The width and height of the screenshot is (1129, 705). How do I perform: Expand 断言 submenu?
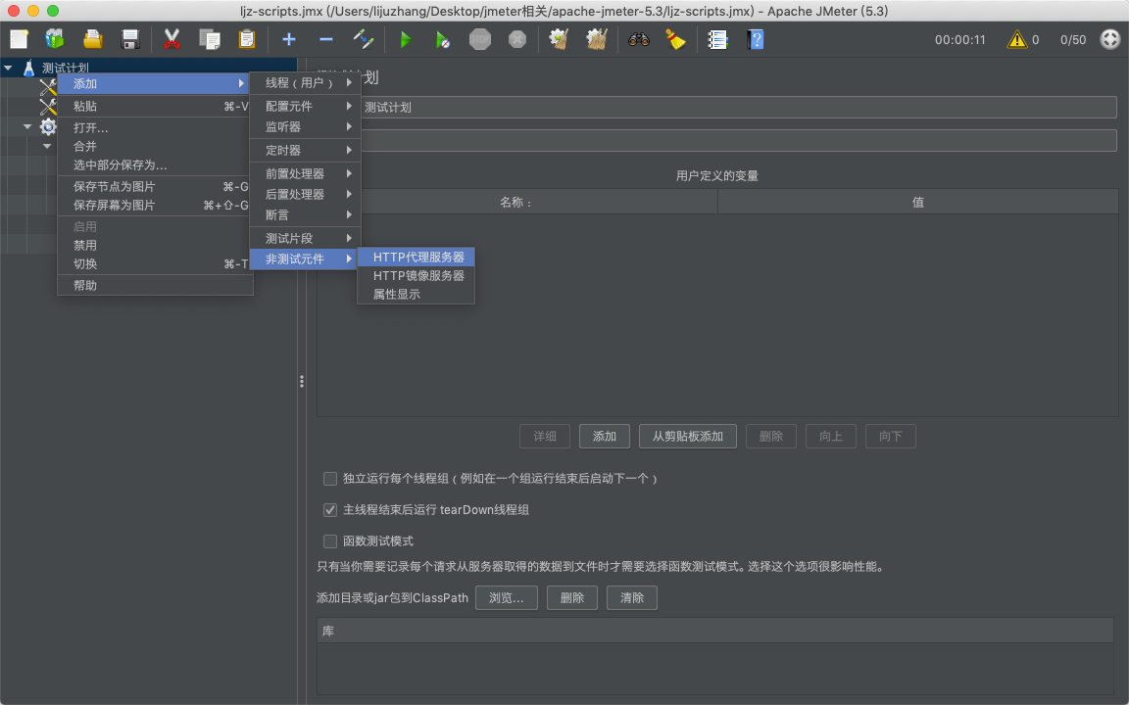click(306, 214)
